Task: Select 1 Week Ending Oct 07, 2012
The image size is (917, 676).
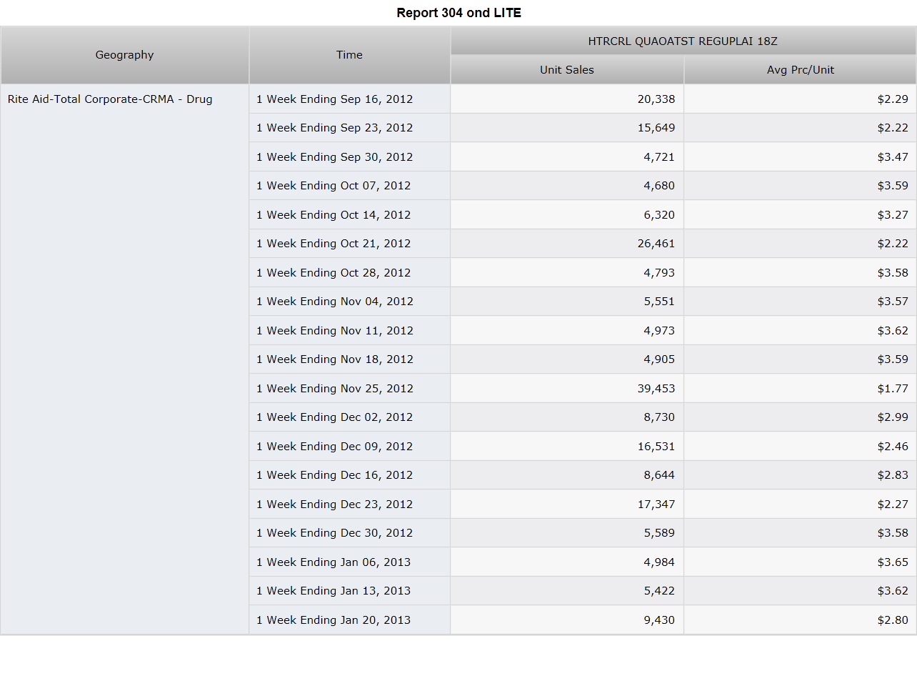Action: coord(349,186)
